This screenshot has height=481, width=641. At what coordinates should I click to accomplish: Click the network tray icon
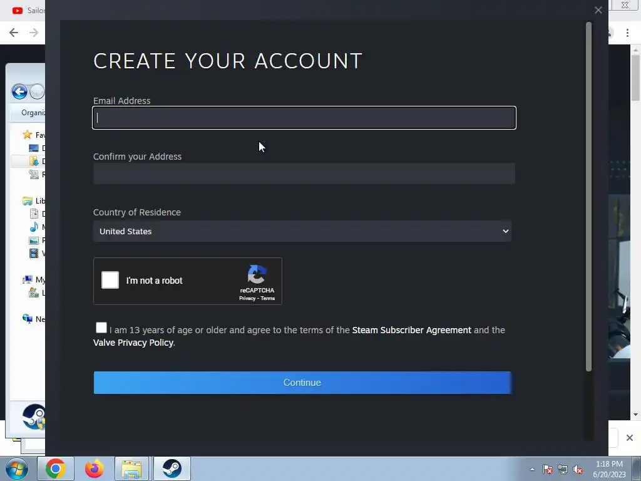coord(563,469)
